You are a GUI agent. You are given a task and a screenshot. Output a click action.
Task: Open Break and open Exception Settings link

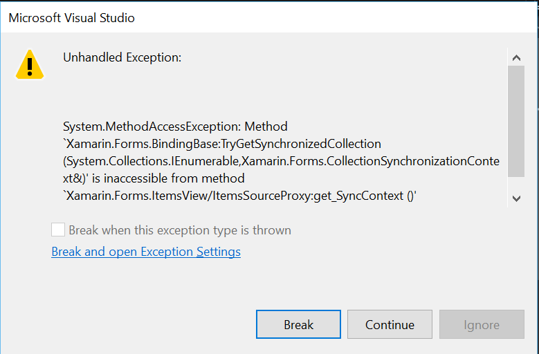tap(146, 252)
